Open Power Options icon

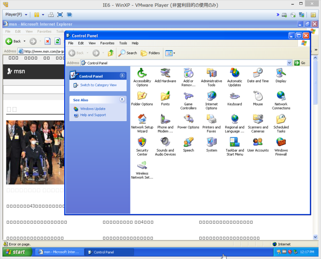coord(188,122)
